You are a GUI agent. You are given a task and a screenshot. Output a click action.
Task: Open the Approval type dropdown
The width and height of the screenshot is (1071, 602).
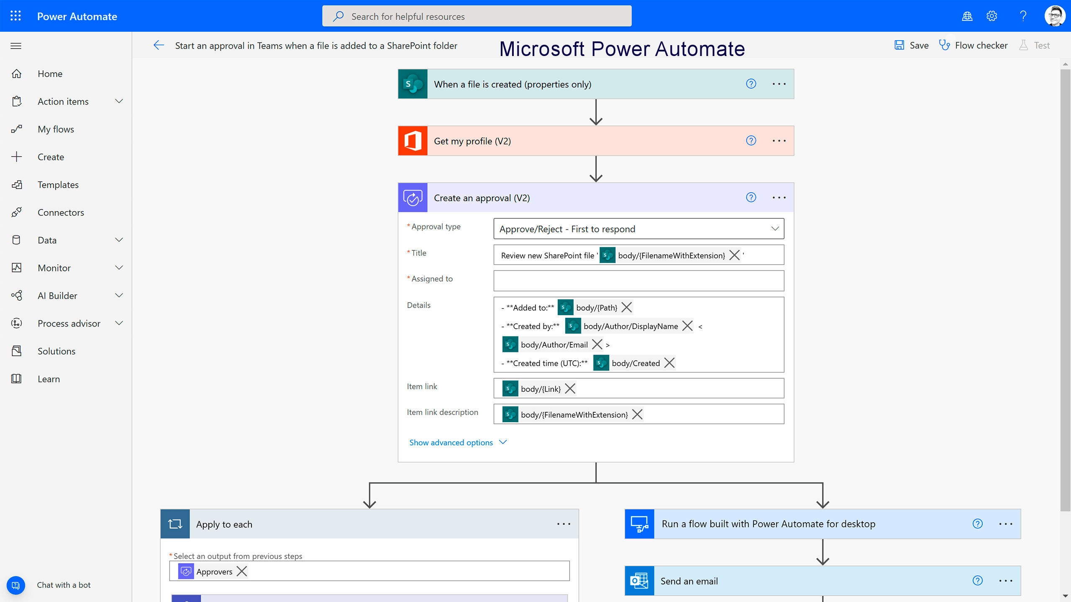[x=639, y=229]
